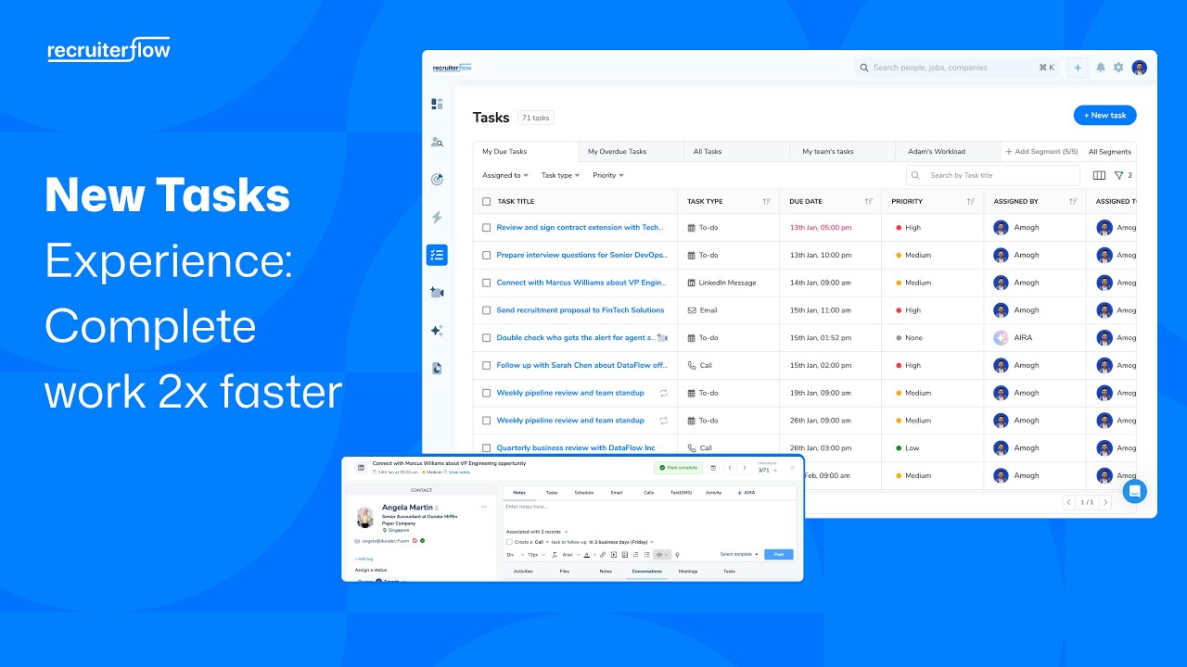Expand the 'Assigned to' filter dropdown
1187x667 pixels.
505,175
